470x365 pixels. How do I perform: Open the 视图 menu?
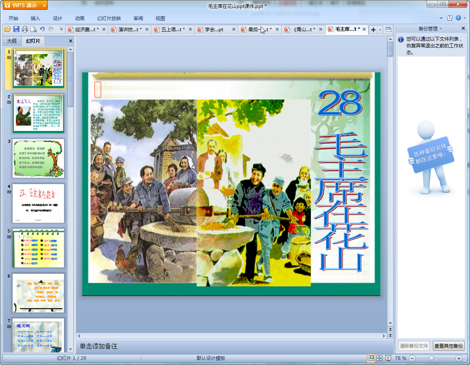160,18
